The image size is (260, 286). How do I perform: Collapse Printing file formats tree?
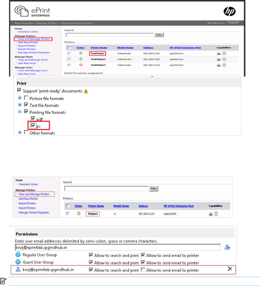pyautogui.click(x=20, y=112)
